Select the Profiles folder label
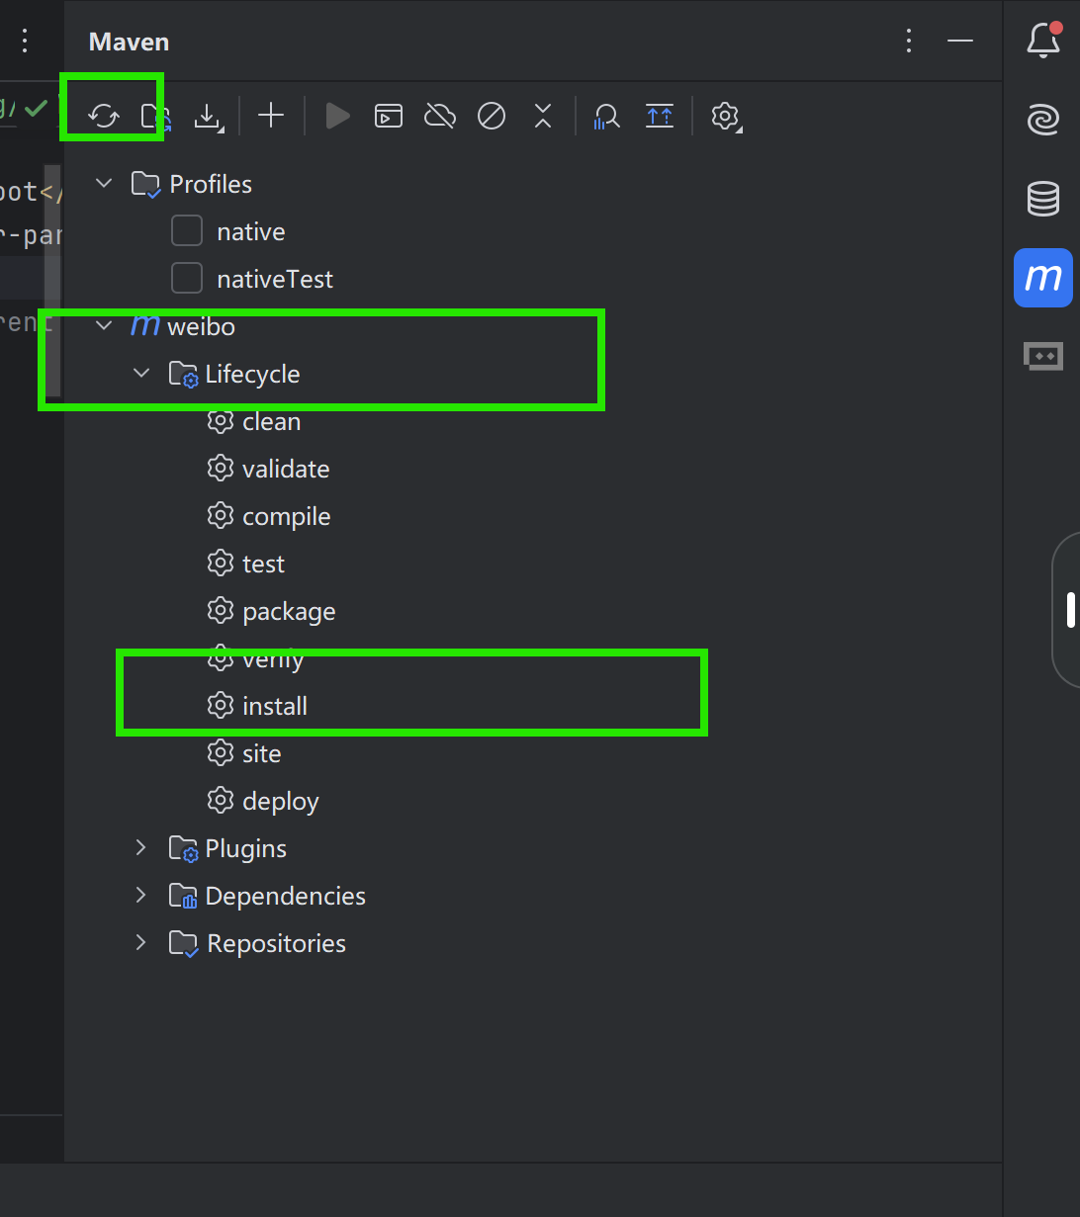Viewport: 1080px width, 1217px height. (x=211, y=184)
